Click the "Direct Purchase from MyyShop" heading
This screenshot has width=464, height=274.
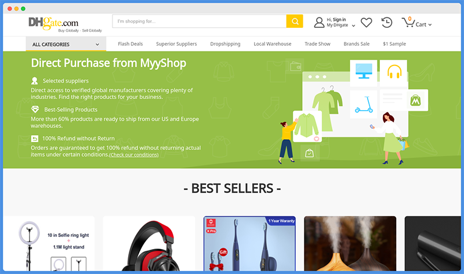108,63
